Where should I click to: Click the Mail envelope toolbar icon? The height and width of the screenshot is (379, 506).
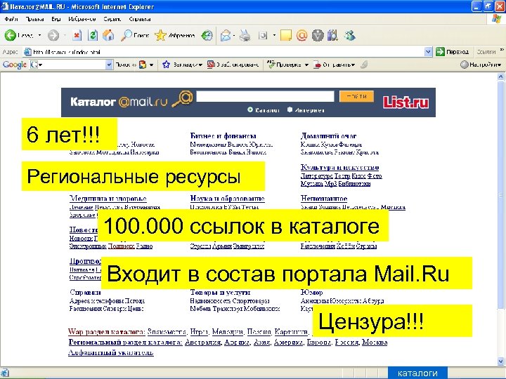(226, 35)
